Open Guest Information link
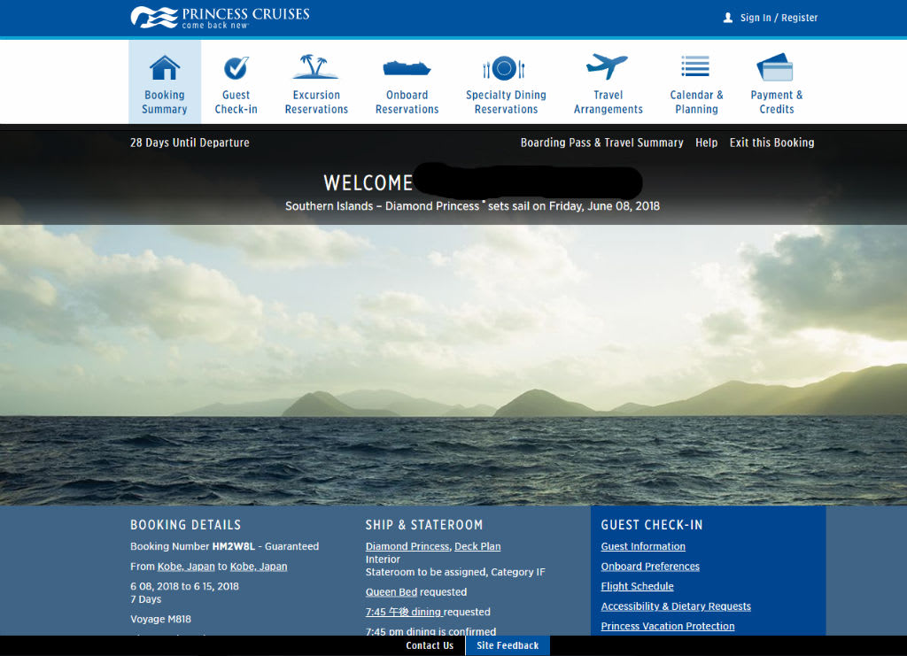This screenshot has height=656, width=907. [643, 546]
